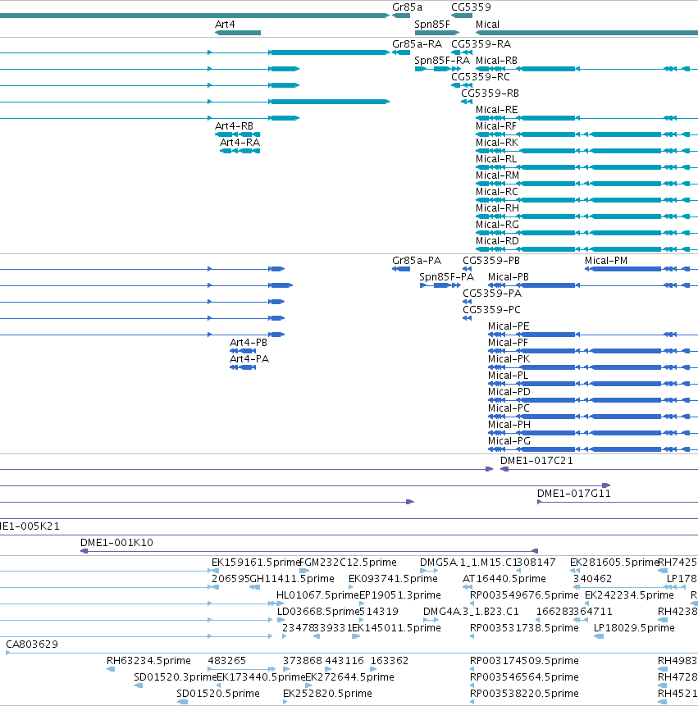Screen dimensions: 698x706
Task: Click the Mical-PG protein label
Action: (509, 441)
